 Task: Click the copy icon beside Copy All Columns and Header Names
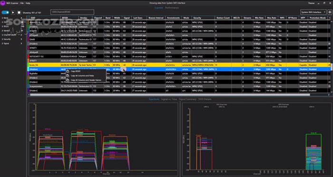pos(68,80)
